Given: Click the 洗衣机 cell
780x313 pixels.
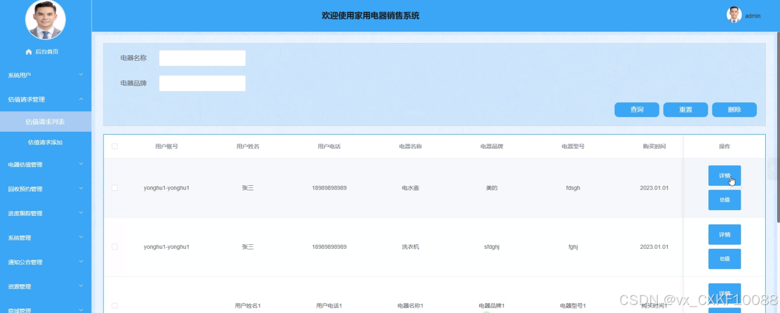Looking at the screenshot, I should click(x=410, y=247).
